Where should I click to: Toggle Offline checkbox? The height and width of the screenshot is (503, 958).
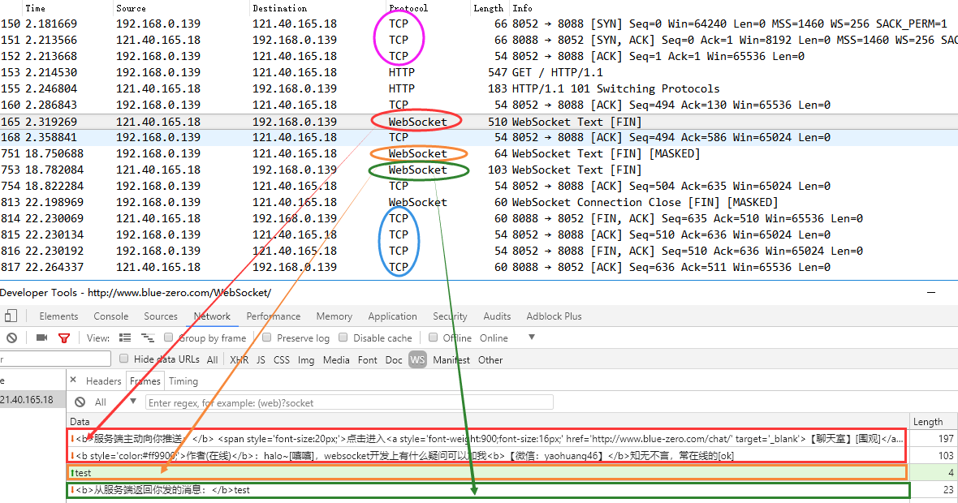[x=434, y=337]
